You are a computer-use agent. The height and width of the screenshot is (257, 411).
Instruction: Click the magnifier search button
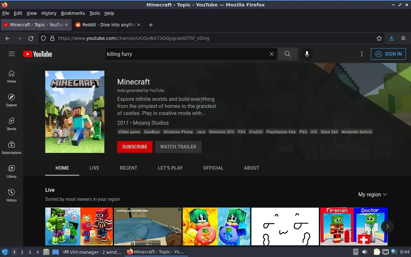[x=288, y=54]
